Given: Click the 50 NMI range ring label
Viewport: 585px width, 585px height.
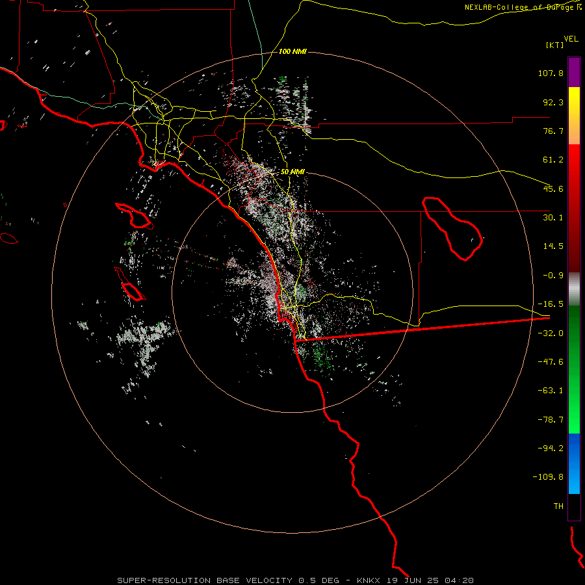Looking at the screenshot, I should (x=292, y=172).
